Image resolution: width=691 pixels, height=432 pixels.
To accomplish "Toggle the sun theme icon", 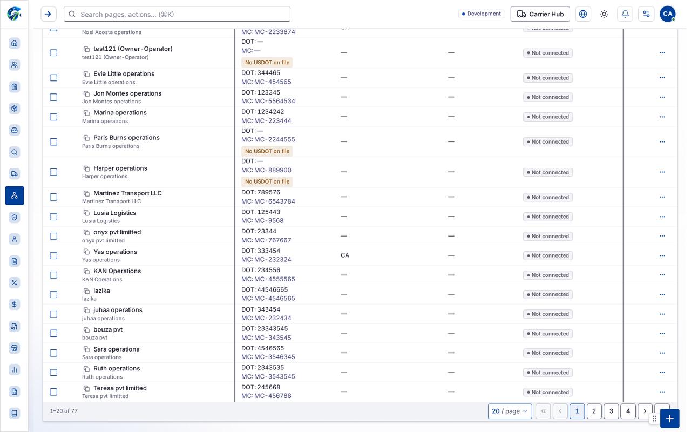I will 604,14.
